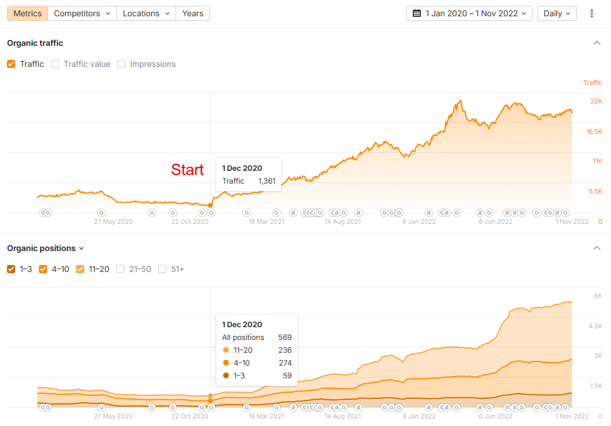611x426 pixels.
Task: Open the date range picker 1 Jan 2020 – 1 Nov 2022
Action: pyautogui.click(x=469, y=13)
